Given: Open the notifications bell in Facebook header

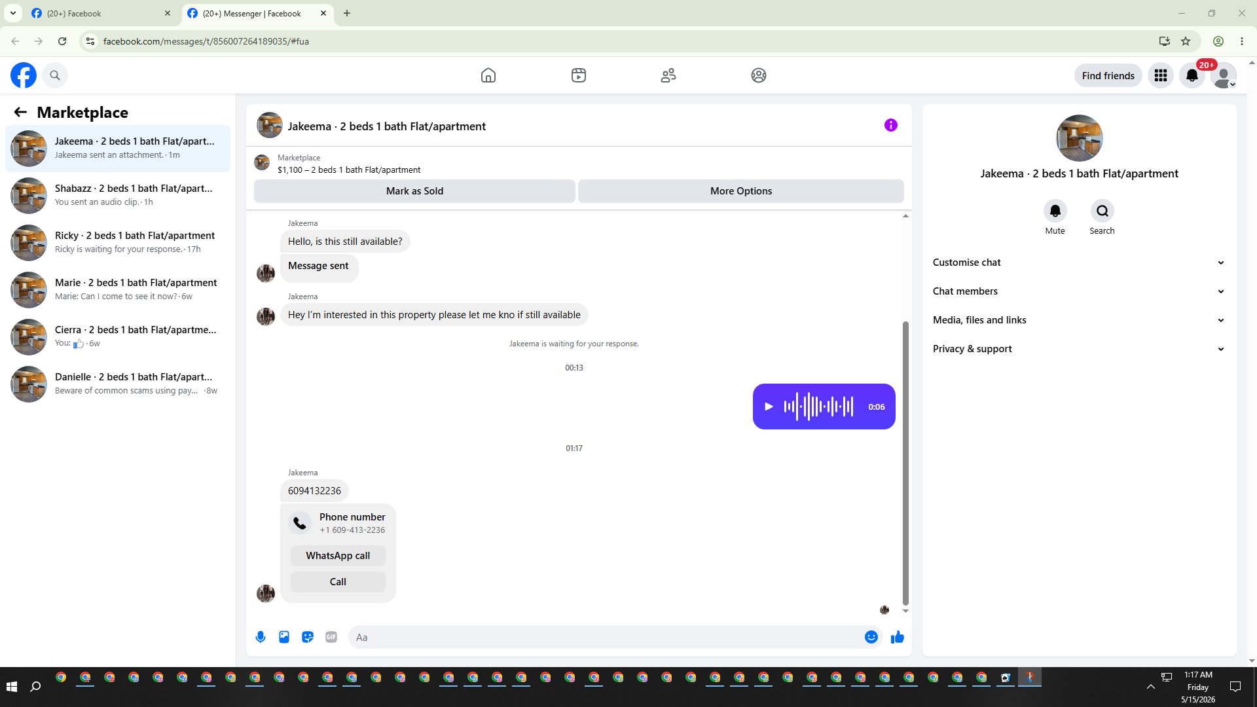Looking at the screenshot, I should tap(1192, 75).
